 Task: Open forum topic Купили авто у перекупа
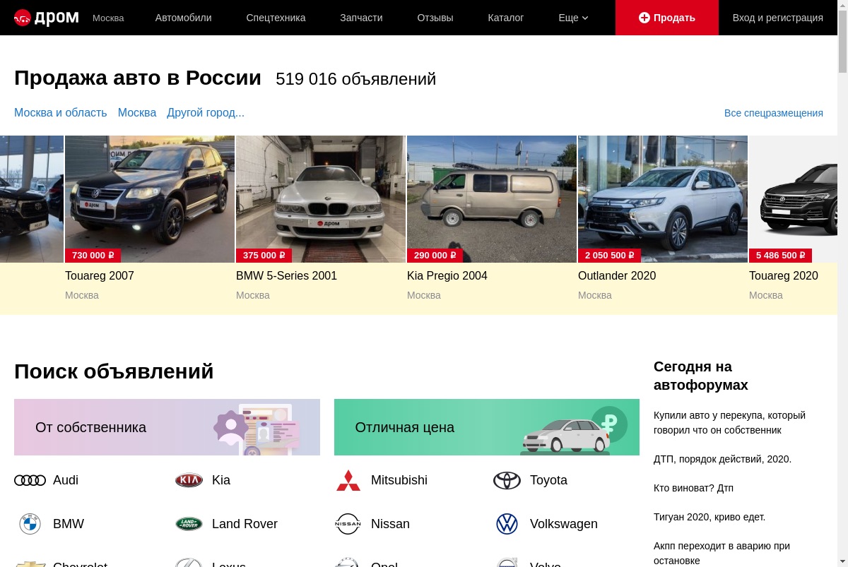(x=729, y=422)
